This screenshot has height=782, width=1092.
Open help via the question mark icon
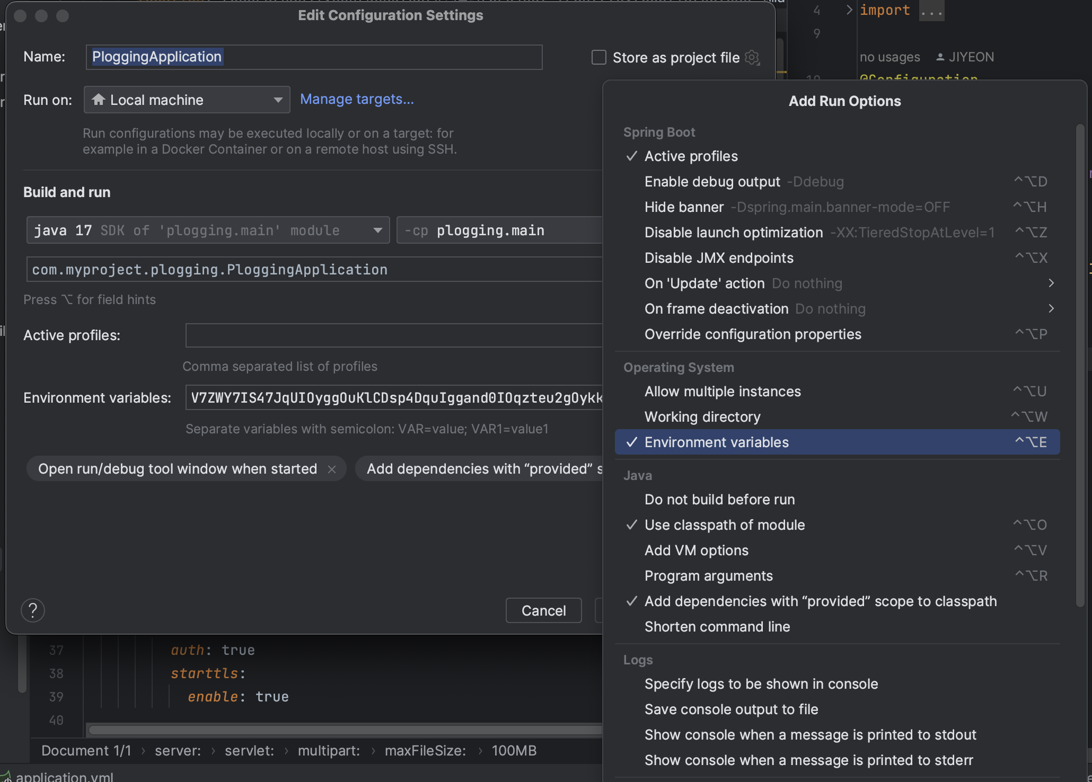(x=33, y=610)
